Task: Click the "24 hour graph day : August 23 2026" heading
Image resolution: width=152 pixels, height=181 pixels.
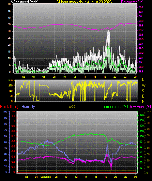Action: pyautogui.click(x=84, y=2)
